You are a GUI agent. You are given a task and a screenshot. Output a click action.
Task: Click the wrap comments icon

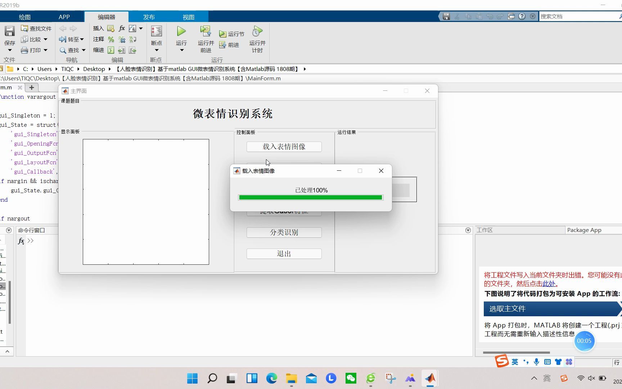132,39
